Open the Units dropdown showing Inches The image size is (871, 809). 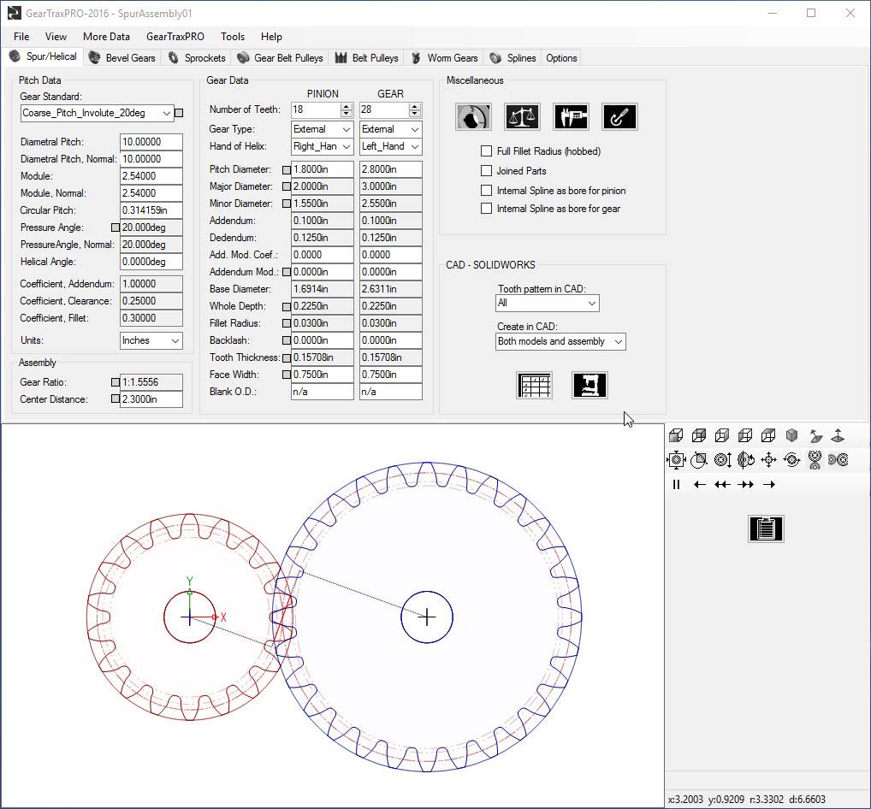[x=151, y=340]
